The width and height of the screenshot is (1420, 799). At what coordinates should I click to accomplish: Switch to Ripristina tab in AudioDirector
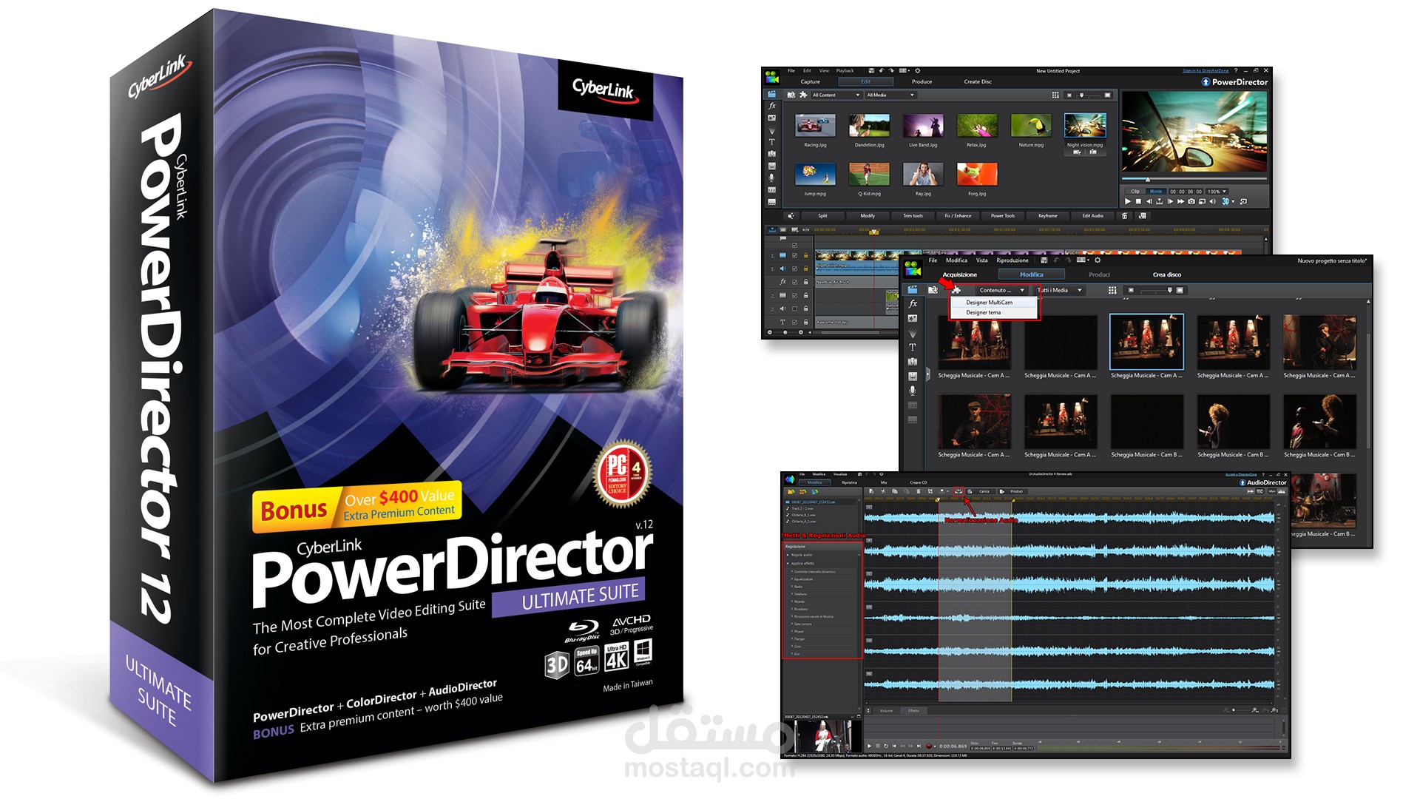click(x=849, y=482)
